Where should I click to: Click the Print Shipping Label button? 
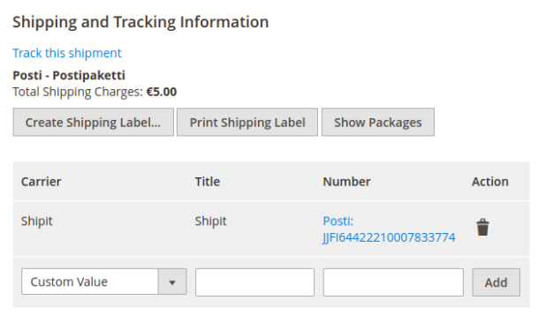pos(247,122)
